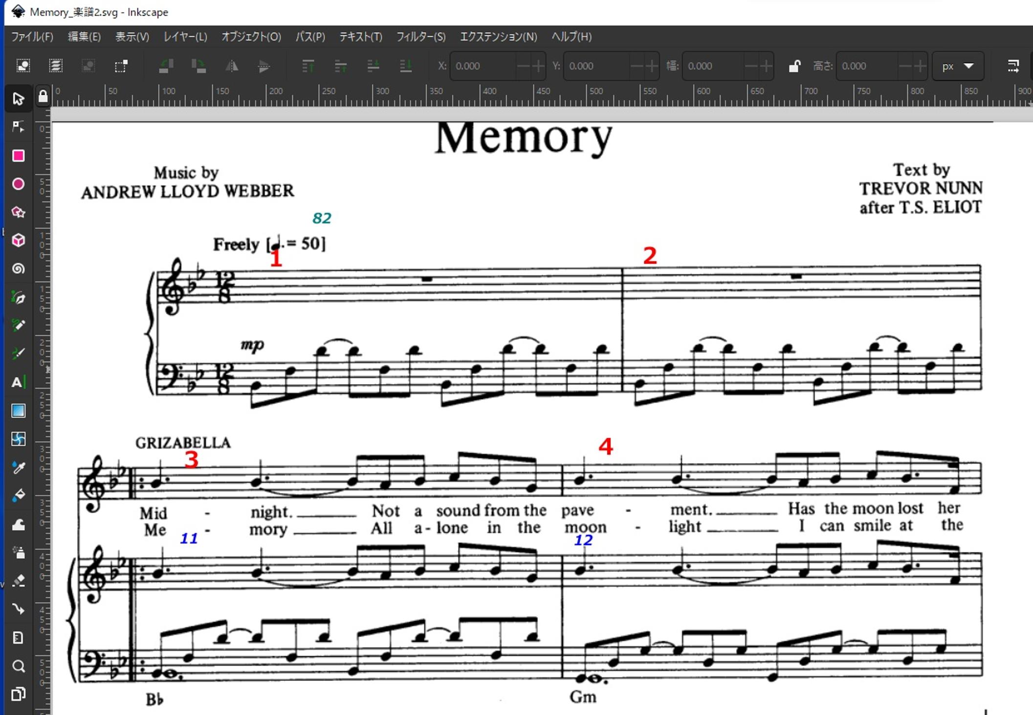Select the Rectangle tool

click(x=18, y=155)
